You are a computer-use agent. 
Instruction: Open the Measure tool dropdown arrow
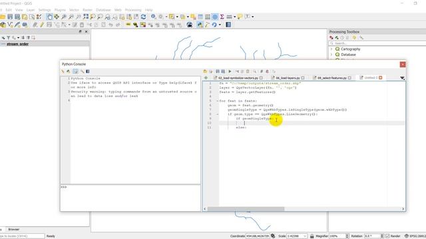point(234,17)
